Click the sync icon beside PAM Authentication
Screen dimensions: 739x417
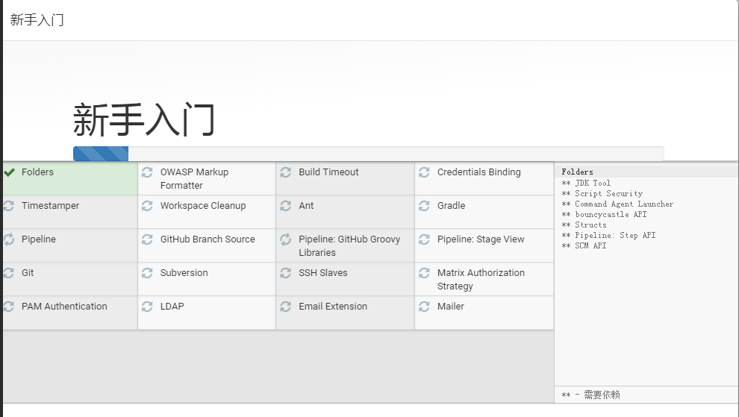(x=9, y=307)
